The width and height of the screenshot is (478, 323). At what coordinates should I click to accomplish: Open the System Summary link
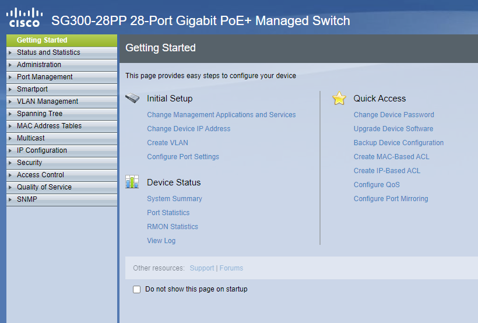point(174,199)
